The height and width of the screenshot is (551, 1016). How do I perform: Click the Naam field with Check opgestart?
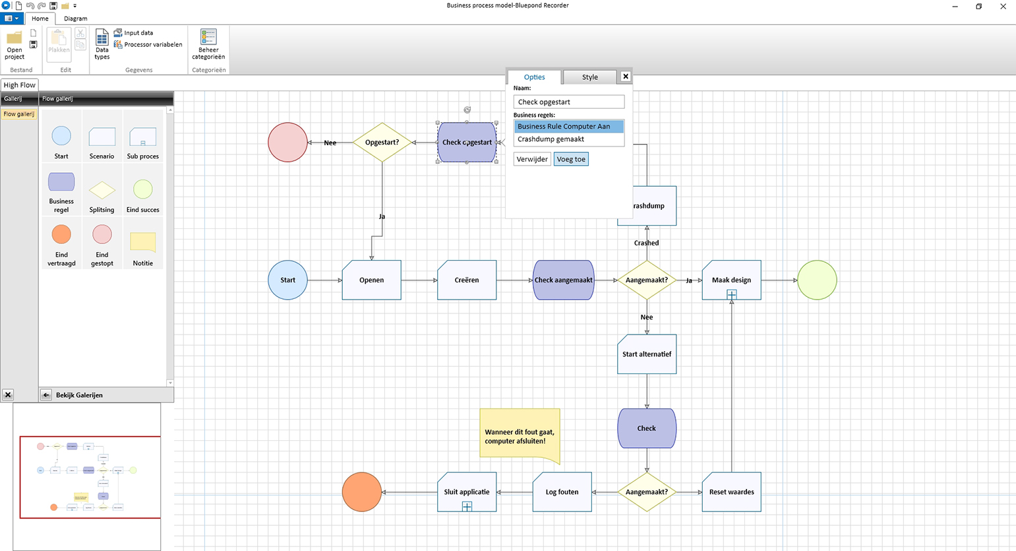pos(569,102)
